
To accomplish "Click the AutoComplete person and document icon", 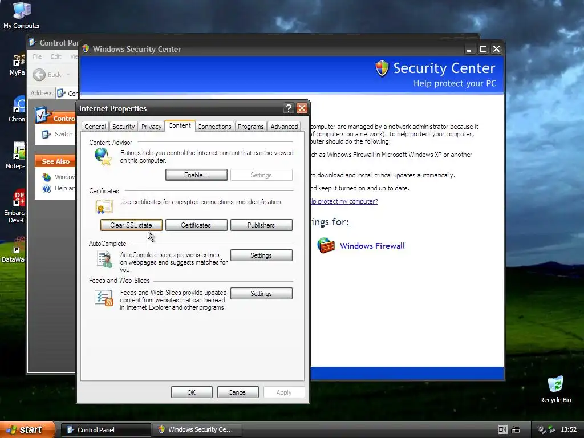I will (x=105, y=259).
